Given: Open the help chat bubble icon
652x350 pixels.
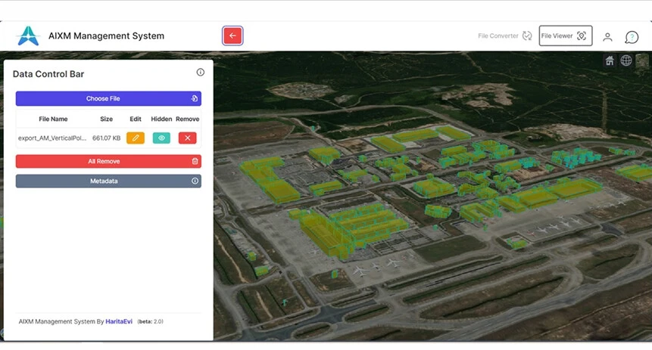Looking at the screenshot, I should click(x=632, y=36).
